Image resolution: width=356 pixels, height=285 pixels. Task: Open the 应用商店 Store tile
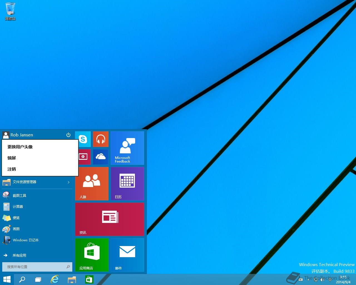(92, 255)
